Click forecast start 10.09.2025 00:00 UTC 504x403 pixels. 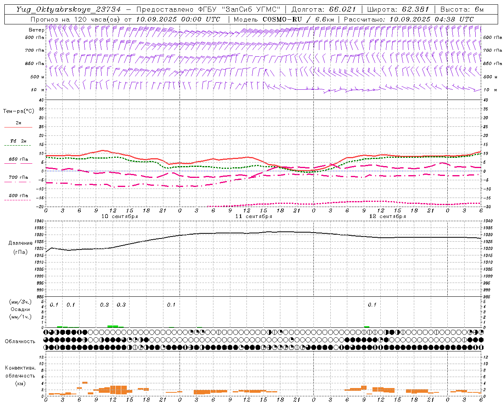tap(178, 19)
